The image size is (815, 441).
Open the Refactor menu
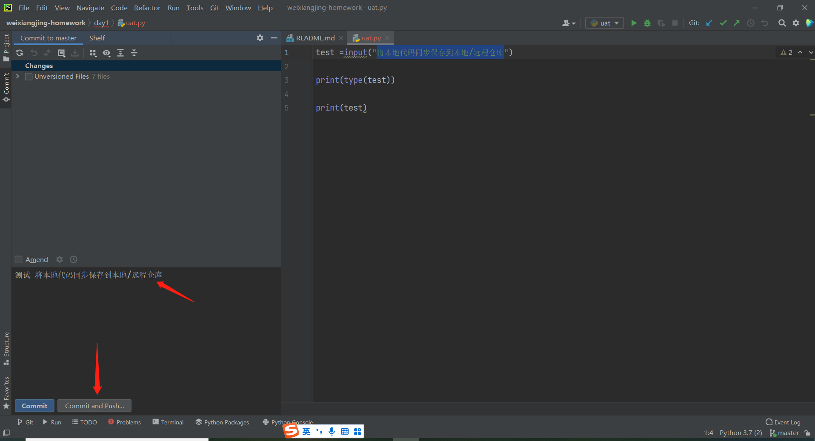(147, 8)
